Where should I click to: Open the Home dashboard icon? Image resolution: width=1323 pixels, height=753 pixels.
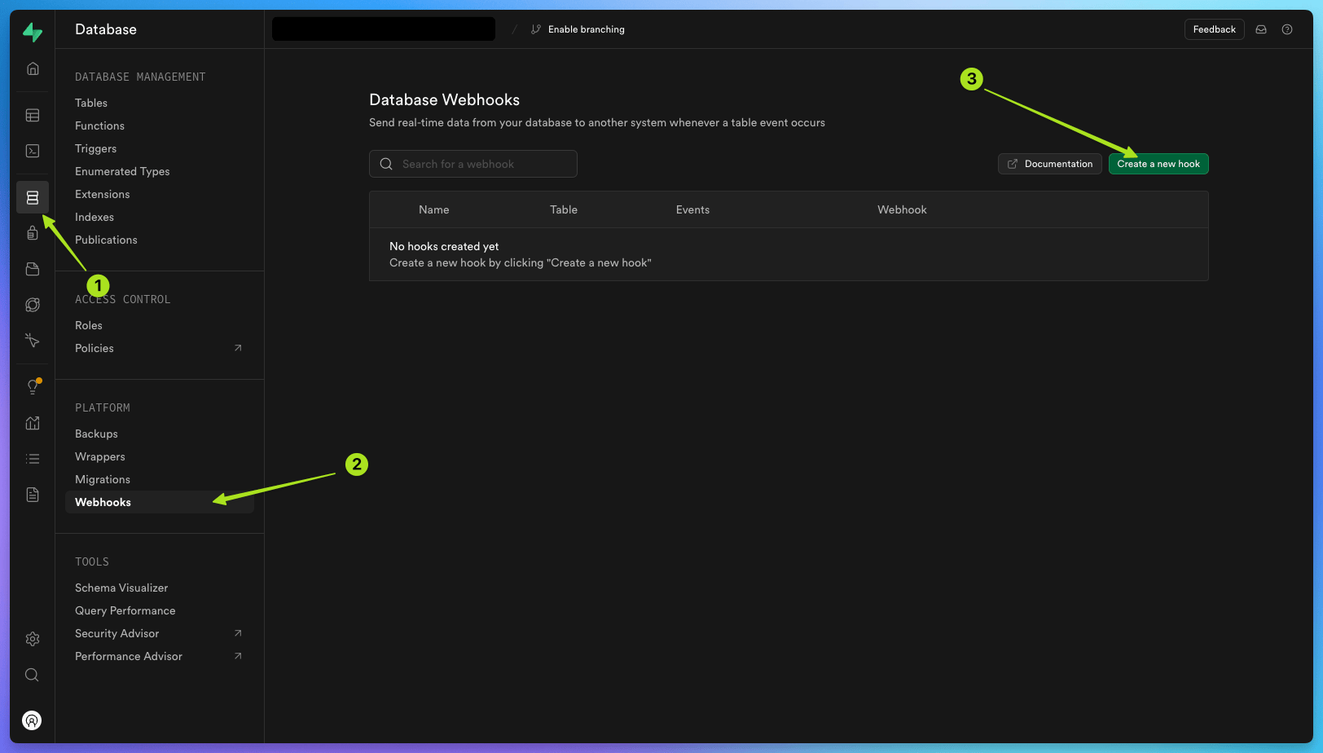point(33,68)
